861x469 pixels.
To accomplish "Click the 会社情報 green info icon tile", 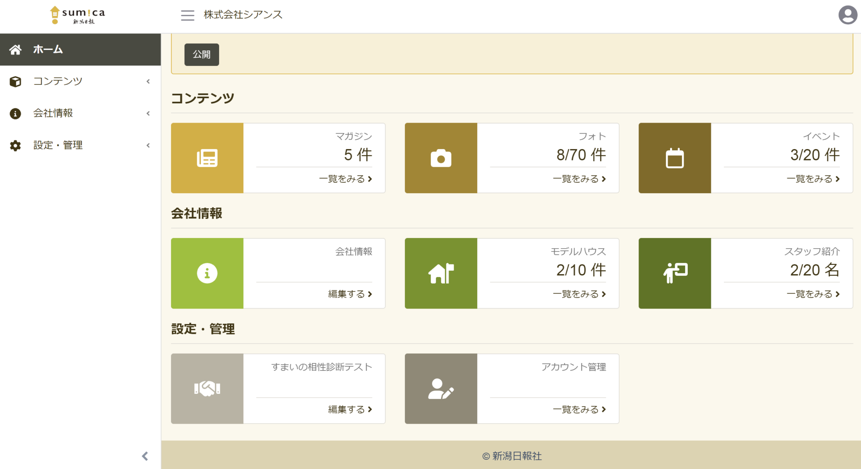I will click(x=207, y=273).
